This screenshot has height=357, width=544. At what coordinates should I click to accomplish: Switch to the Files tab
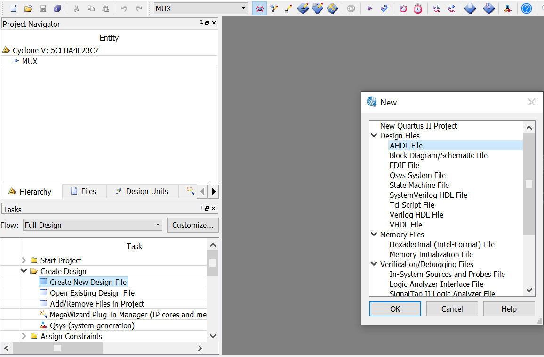click(x=84, y=191)
